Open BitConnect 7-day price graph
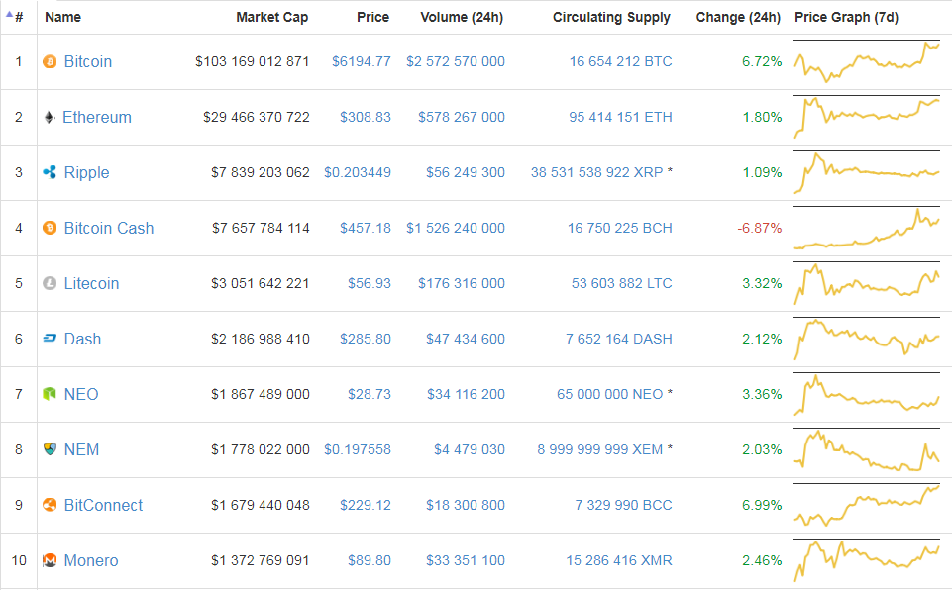This screenshot has width=952, height=590. click(x=867, y=505)
